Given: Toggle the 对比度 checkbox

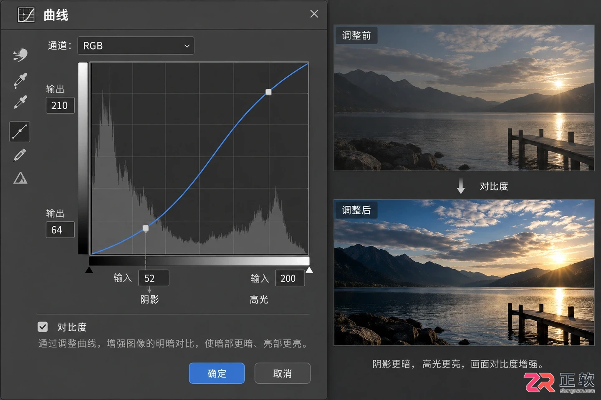Looking at the screenshot, I should click(x=43, y=327).
